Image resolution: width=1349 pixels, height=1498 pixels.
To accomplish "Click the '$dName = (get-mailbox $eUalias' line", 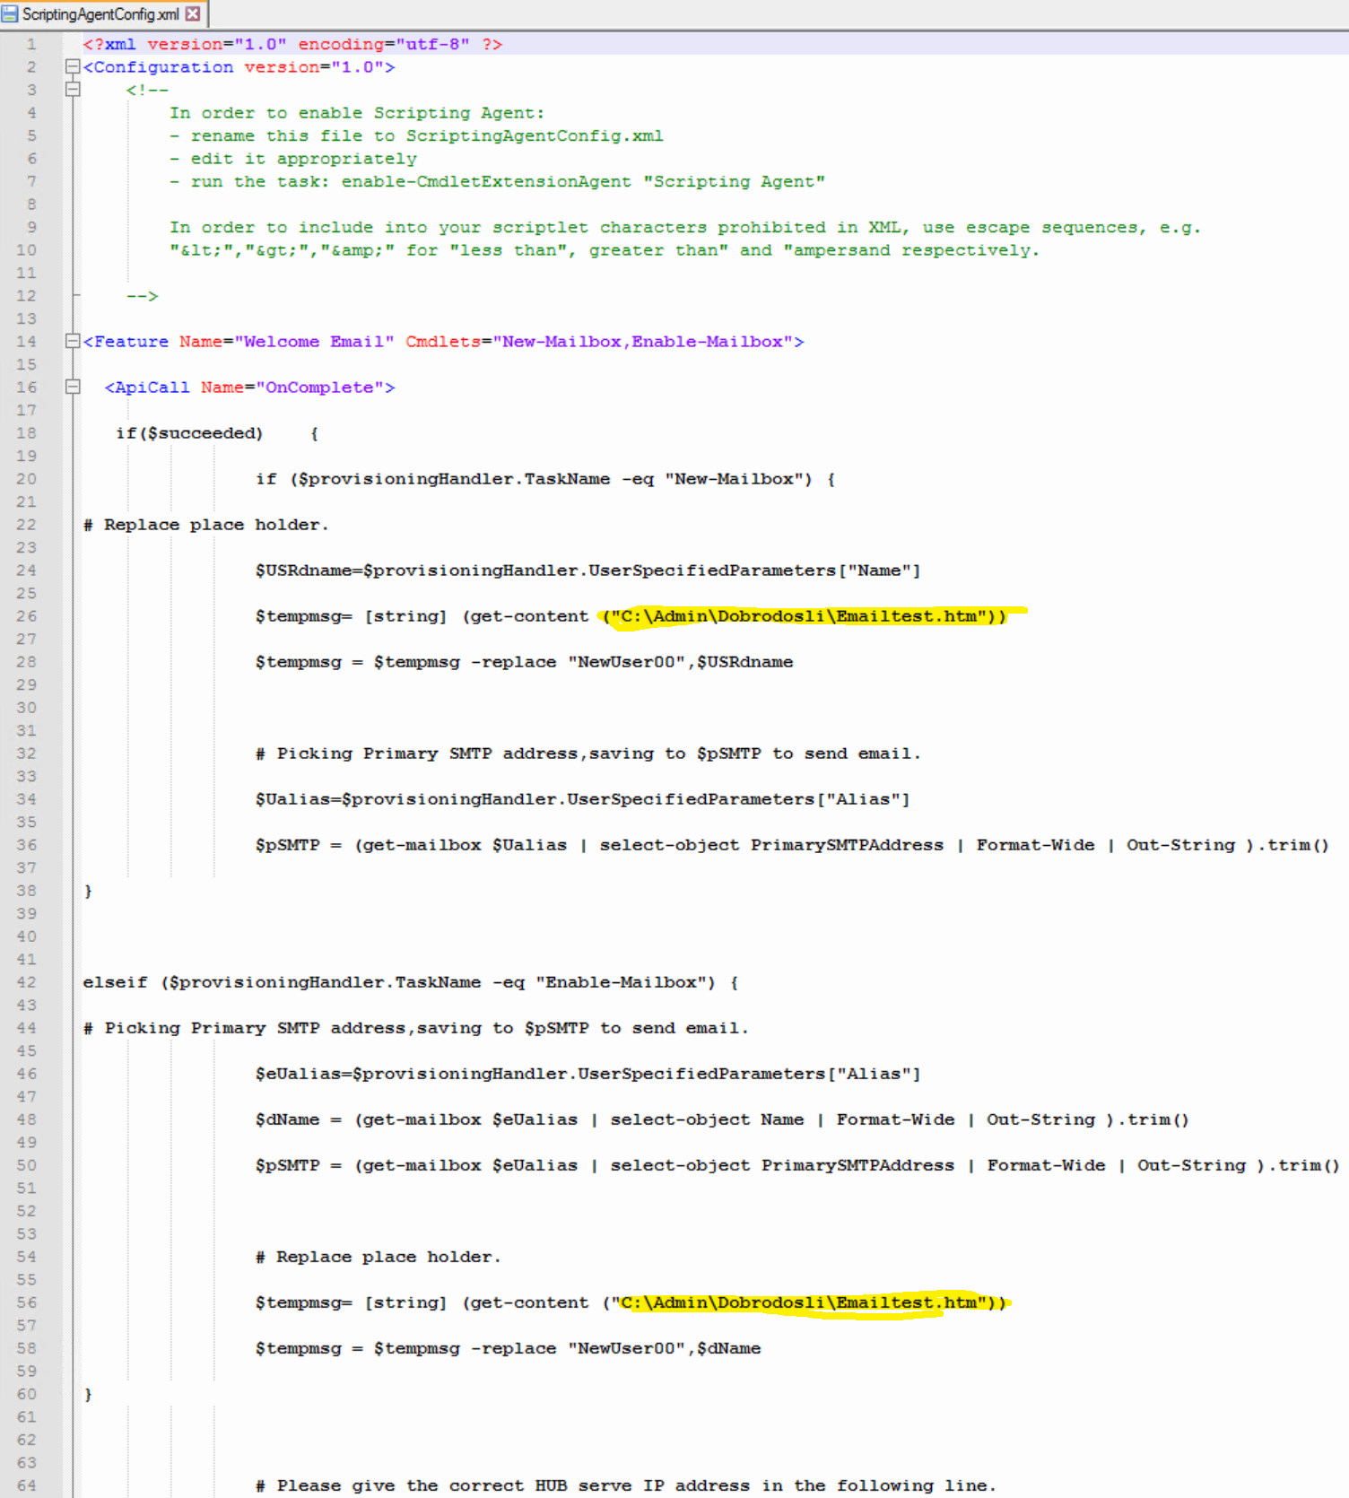I will (722, 1119).
